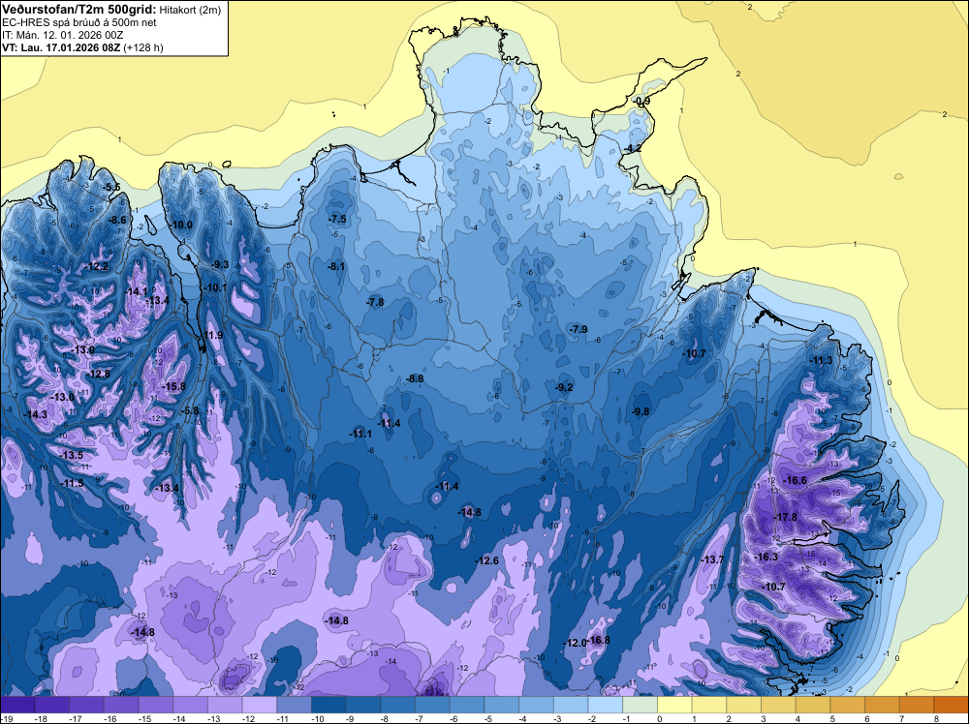The height and width of the screenshot is (724, 969).
Task: Click the -5.8 temperature reading
Action: click(x=190, y=410)
